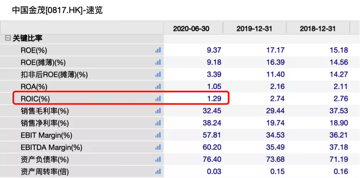Click ROIC value 2.74

[277, 99]
